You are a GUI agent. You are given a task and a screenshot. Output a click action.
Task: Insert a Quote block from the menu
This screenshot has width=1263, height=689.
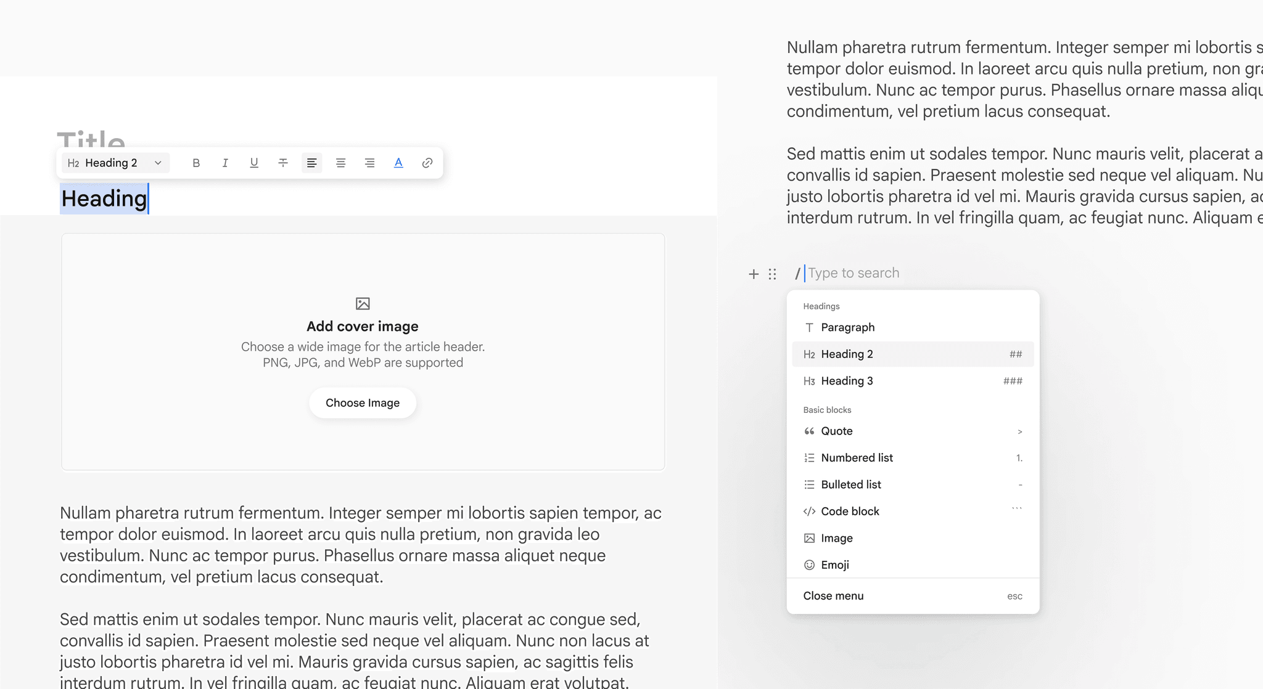[913, 431]
